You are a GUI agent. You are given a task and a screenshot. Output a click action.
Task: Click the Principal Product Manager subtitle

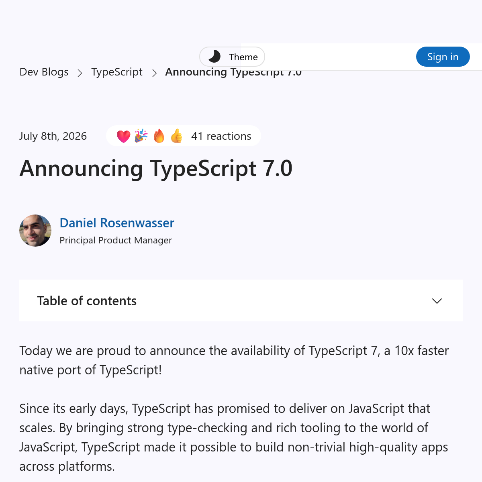116,240
